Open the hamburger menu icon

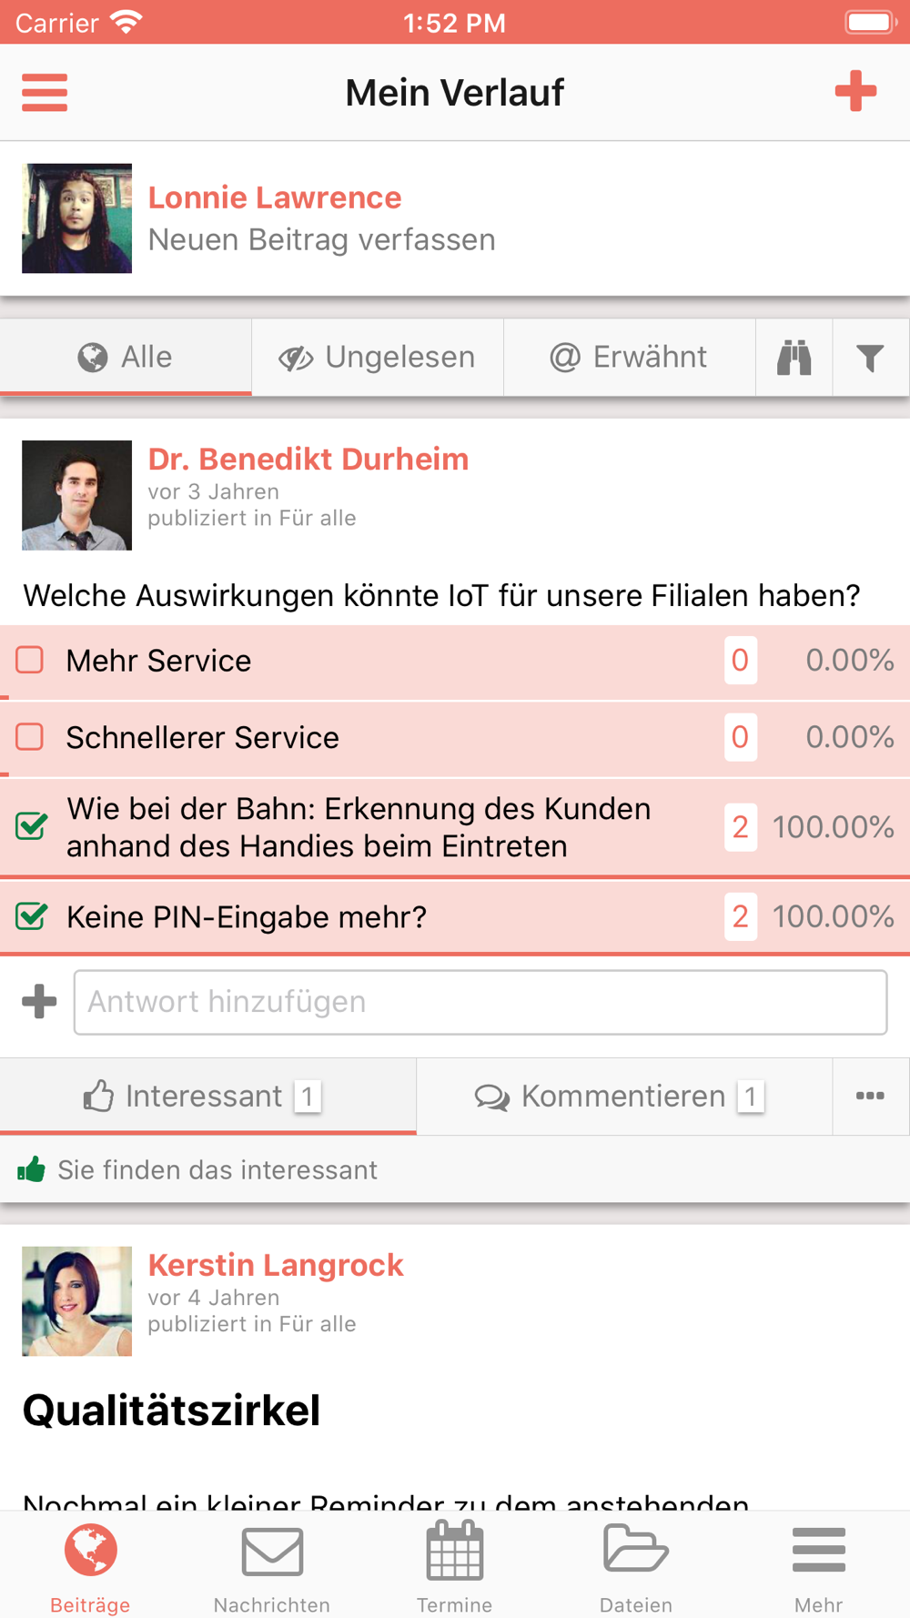pyautogui.click(x=45, y=92)
